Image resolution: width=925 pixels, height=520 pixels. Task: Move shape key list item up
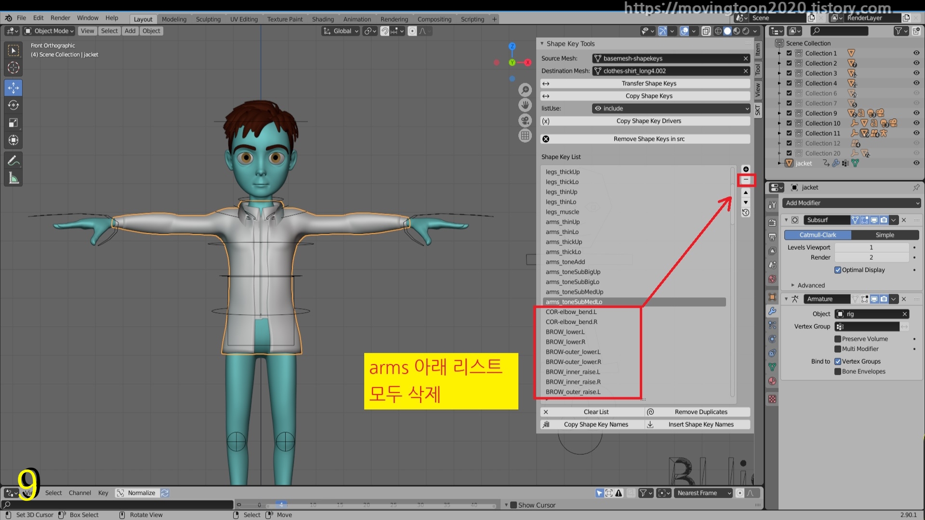746,193
